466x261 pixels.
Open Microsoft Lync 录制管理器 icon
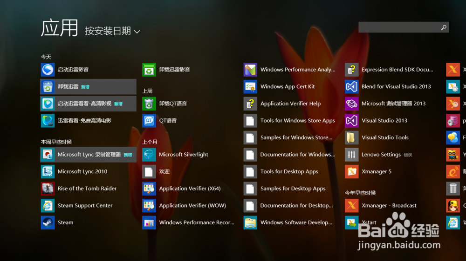pos(48,154)
